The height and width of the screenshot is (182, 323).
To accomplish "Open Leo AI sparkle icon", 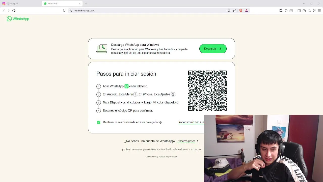I will coord(309,11).
